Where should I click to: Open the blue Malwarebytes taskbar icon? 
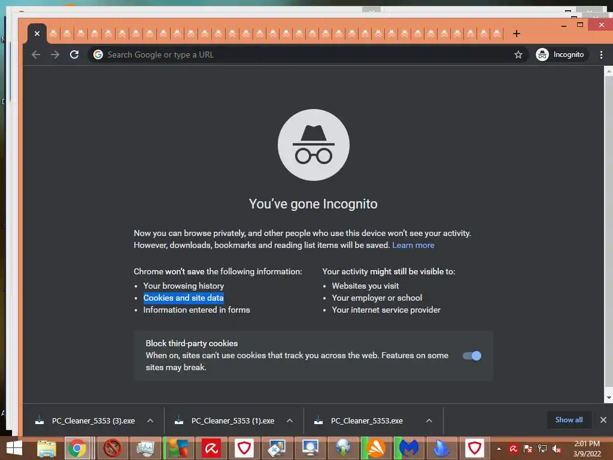(x=408, y=448)
